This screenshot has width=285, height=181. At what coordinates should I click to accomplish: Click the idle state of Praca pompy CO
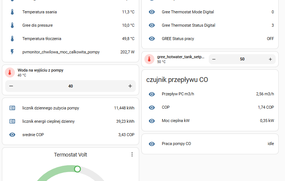click(271, 144)
